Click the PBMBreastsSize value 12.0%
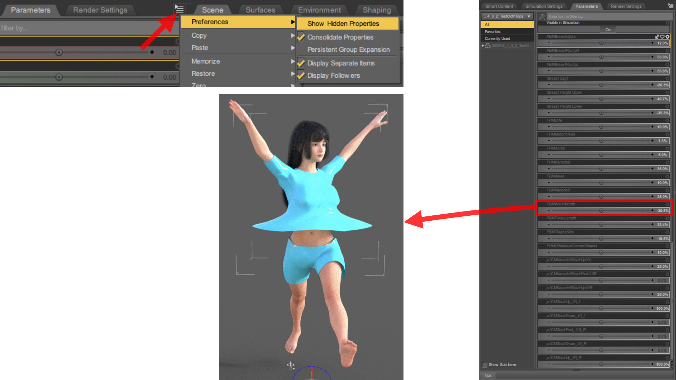 (x=662, y=43)
